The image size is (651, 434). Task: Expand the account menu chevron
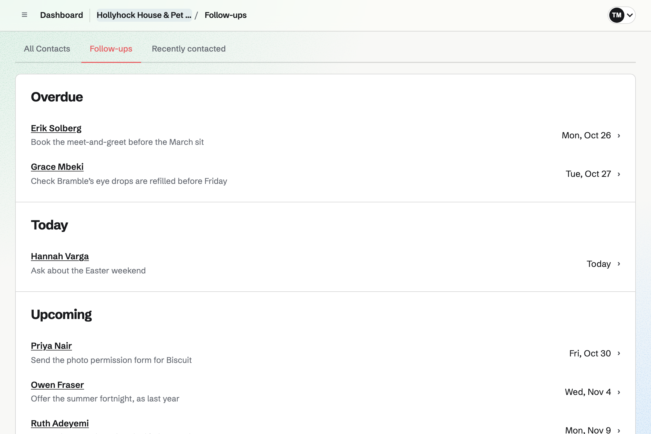(x=630, y=15)
